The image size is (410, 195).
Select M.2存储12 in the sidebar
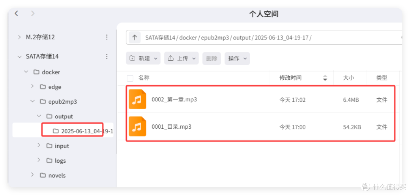pyautogui.click(x=40, y=37)
